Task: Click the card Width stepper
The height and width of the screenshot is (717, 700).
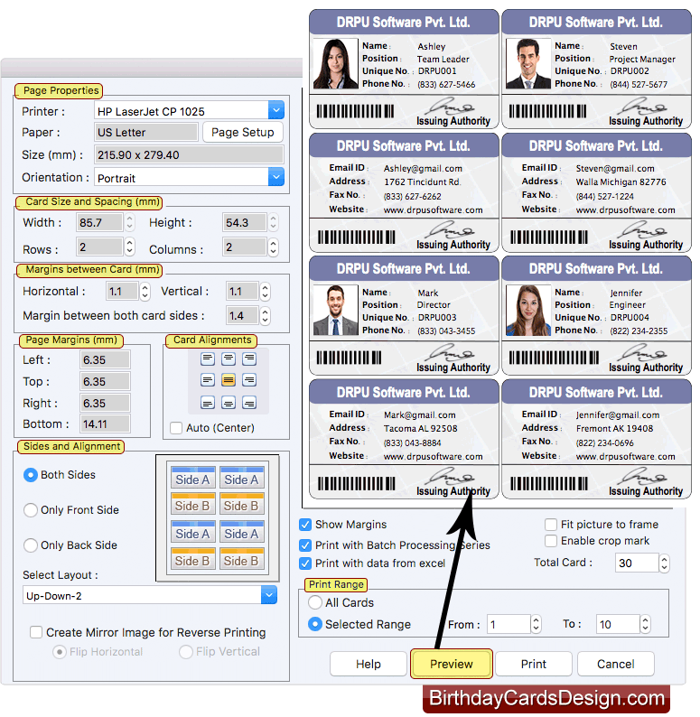Action: coord(130,222)
